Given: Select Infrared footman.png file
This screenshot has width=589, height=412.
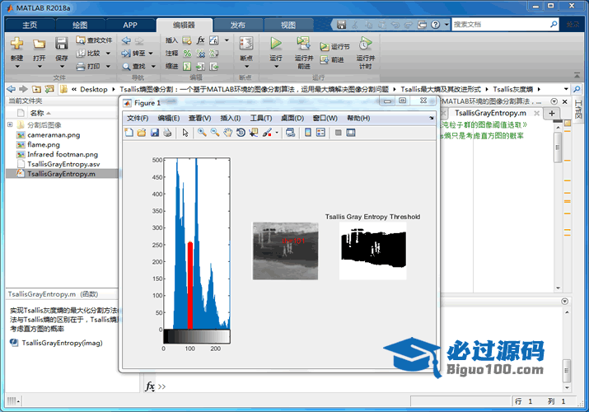Looking at the screenshot, I should pos(63,154).
